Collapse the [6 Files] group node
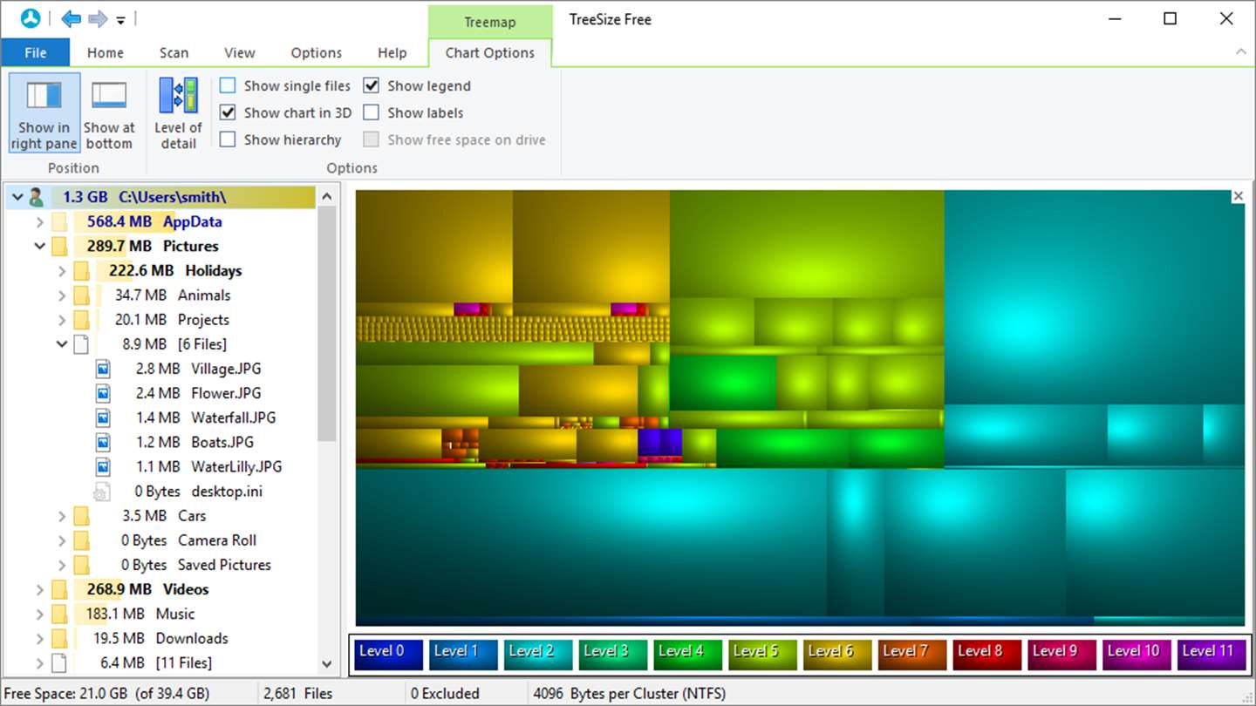Viewport: 1256px width, 706px height. [62, 344]
